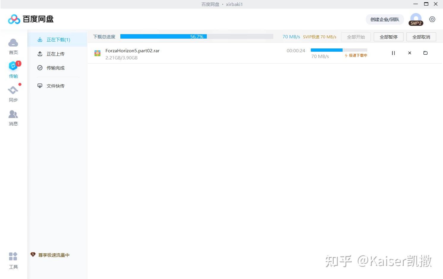The width and height of the screenshot is (443, 279).
Task: Click the 全部暂停 button
Action: pos(389,37)
